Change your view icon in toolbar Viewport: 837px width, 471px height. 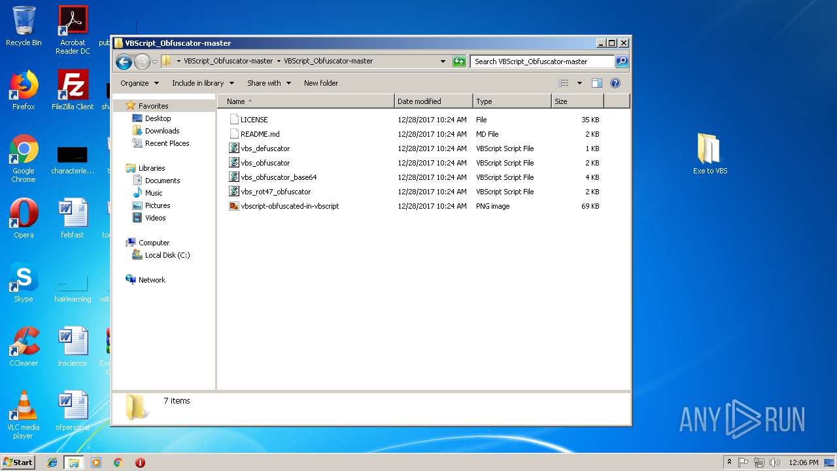click(564, 83)
